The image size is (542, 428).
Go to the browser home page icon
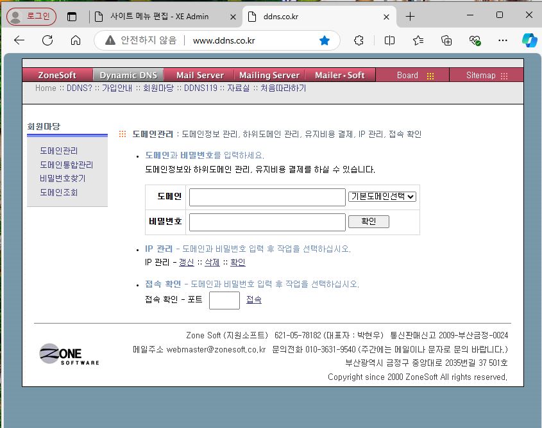[76, 40]
